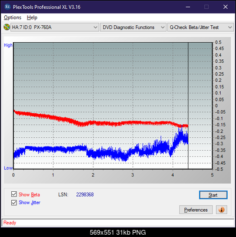Screen dimensions: 236x237
Task: Minimize the PlexTools window
Action: [x=188, y=7]
